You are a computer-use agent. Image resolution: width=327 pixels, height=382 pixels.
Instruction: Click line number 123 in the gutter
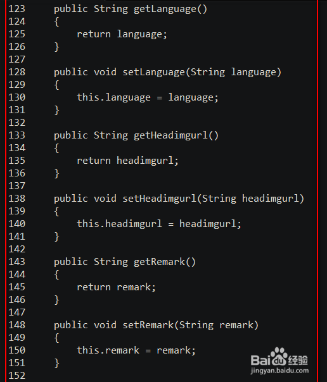click(16, 9)
